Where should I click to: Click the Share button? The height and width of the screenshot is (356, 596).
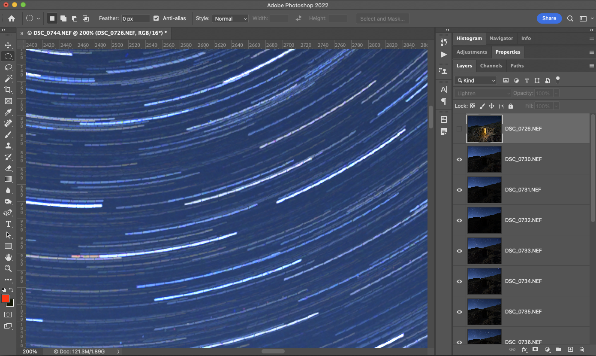[549, 18]
